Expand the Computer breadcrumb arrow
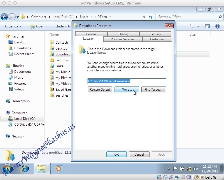Viewport: 224px width, 180px height. tap(50, 17)
